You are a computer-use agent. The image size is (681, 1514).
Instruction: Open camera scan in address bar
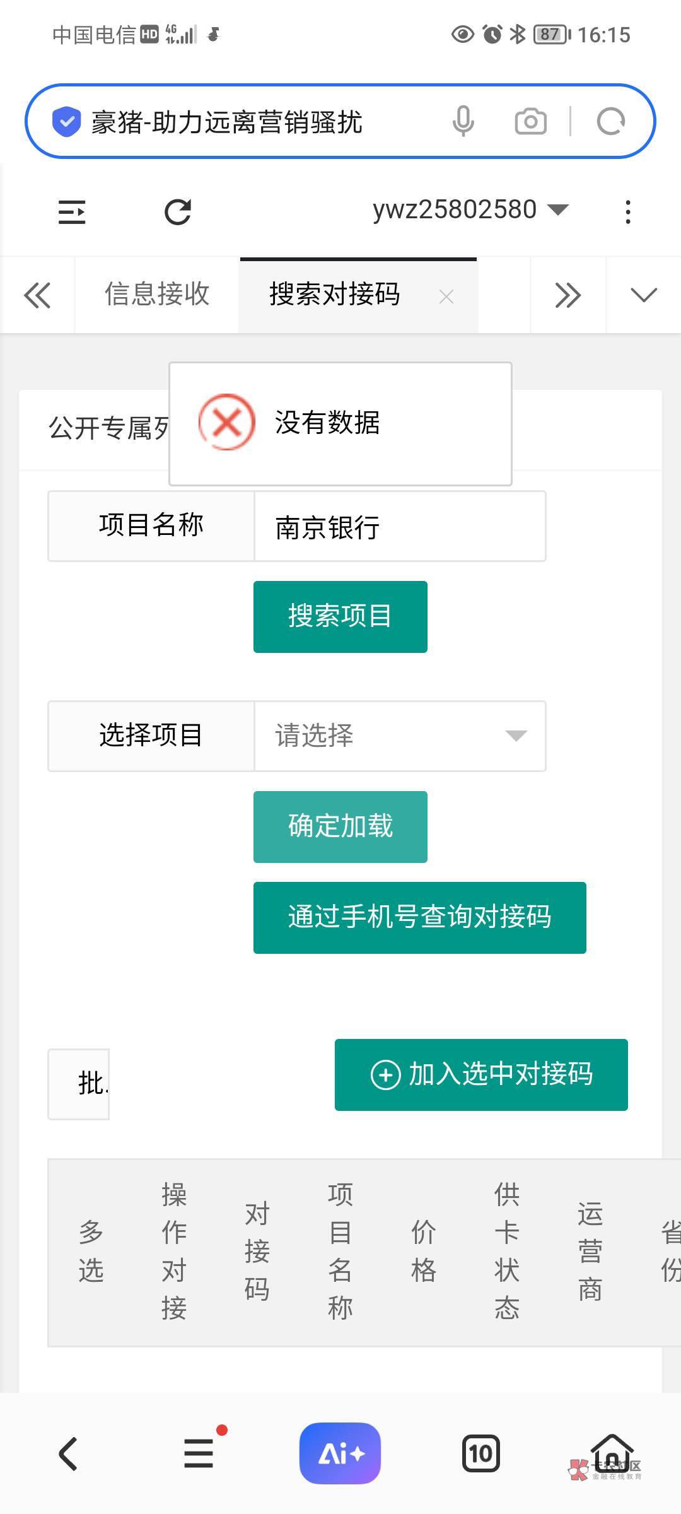click(530, 121)
